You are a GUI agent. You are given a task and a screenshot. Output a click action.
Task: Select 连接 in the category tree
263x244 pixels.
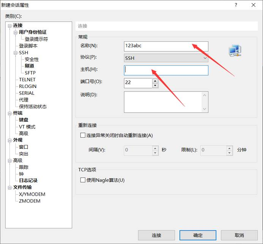pyautogui.click(x=18, y=25)
